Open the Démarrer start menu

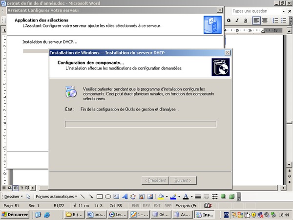click(15, 214)
